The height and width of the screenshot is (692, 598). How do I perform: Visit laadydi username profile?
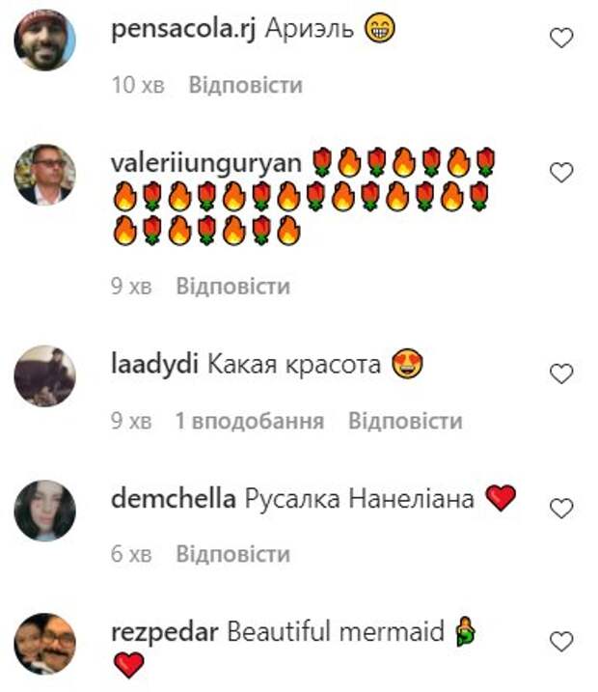[x=154, y=365]
